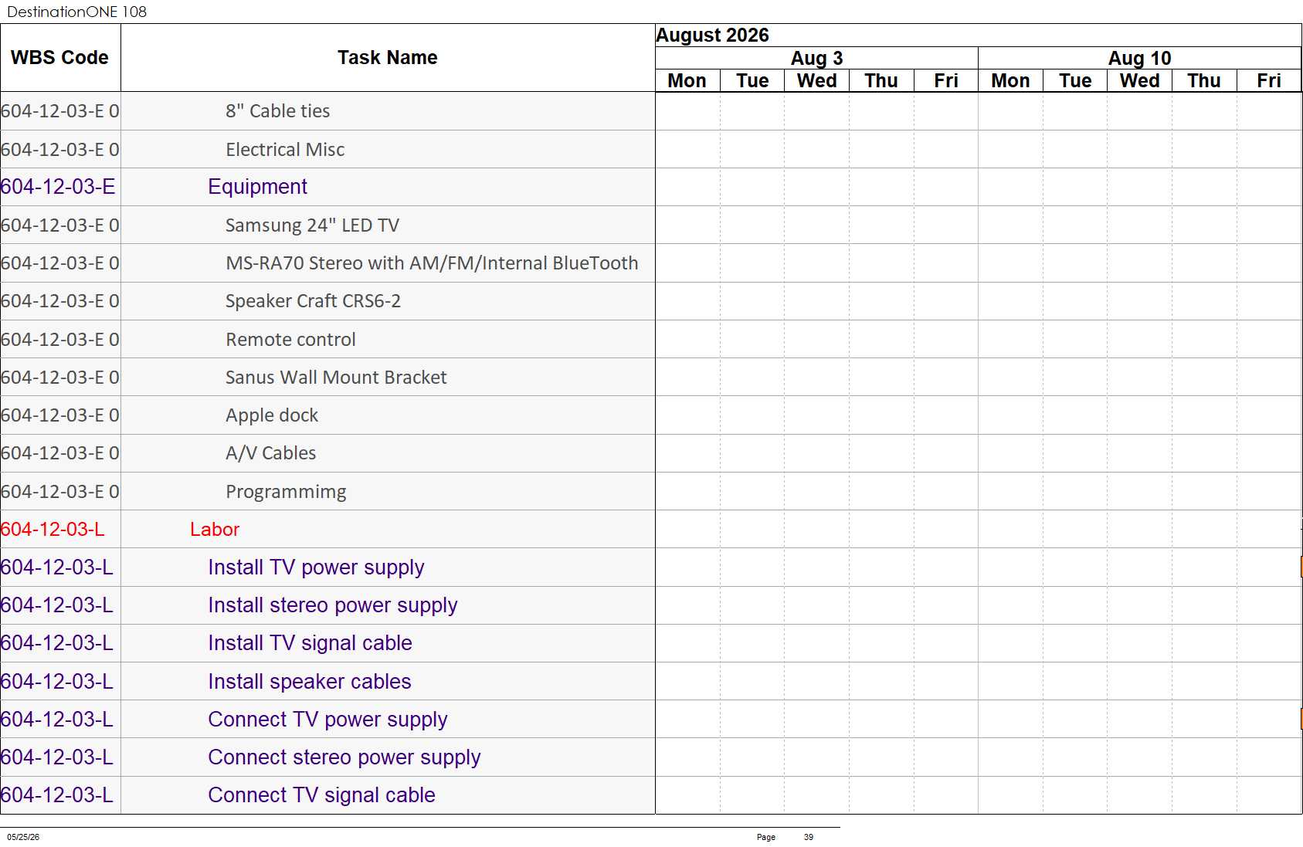Select the red Labor summary task
The width and height of the screenshot is (1303, 847).
(215, 530)
